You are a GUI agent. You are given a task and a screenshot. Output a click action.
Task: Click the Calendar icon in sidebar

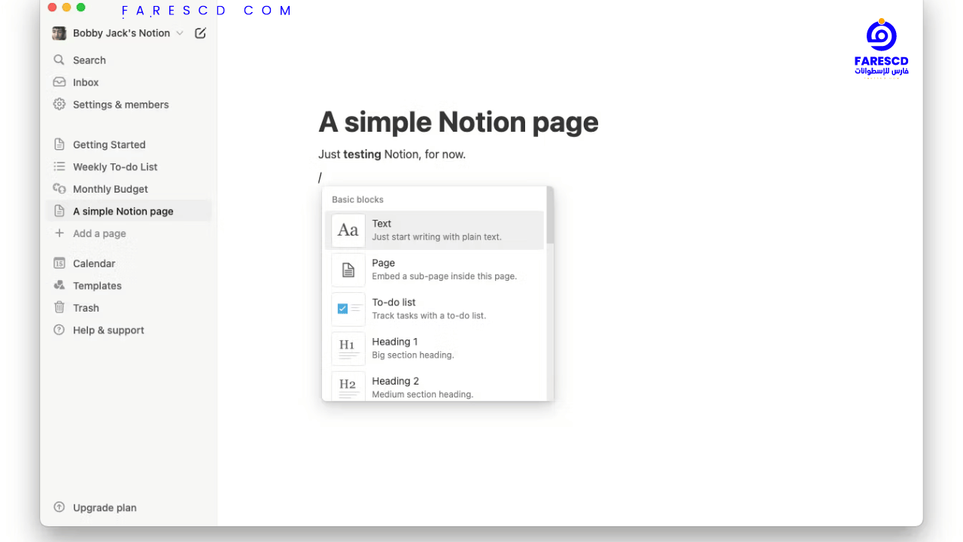click(59, 263)
